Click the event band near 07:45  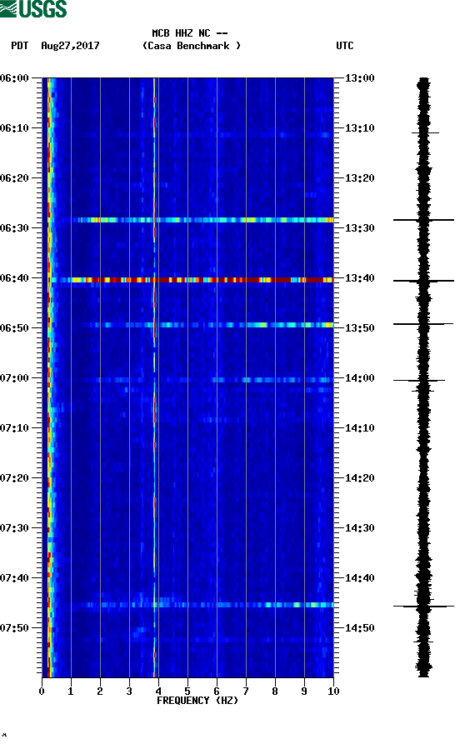pos(202,605)
